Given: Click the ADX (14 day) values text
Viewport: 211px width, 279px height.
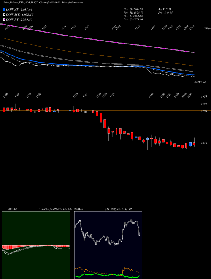Looking at the screenshot, I should pos(119,208).
